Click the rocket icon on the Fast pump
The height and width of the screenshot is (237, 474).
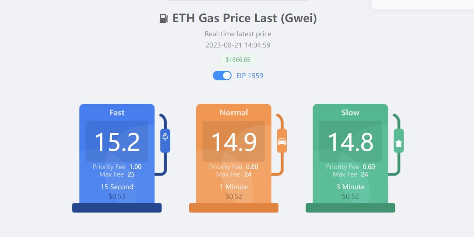click(165, 137)
